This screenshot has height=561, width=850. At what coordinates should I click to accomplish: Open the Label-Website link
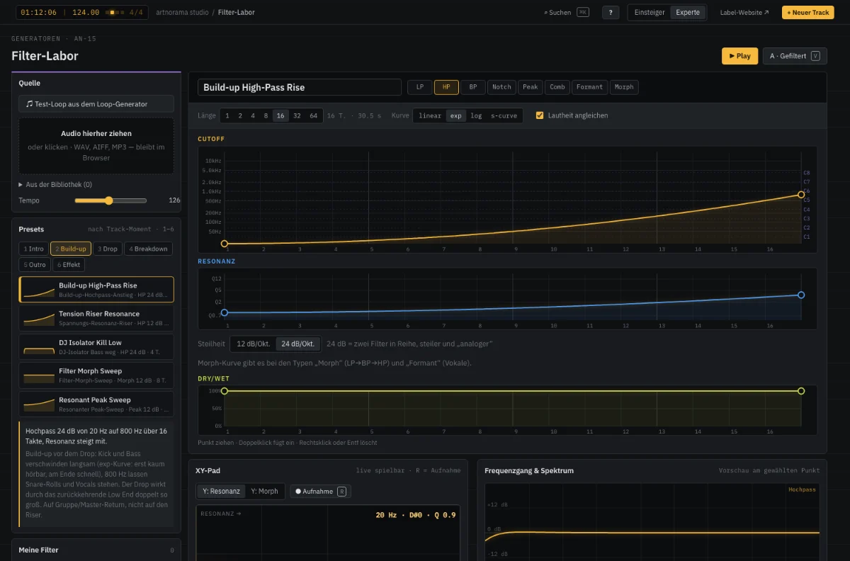[744, 12]
